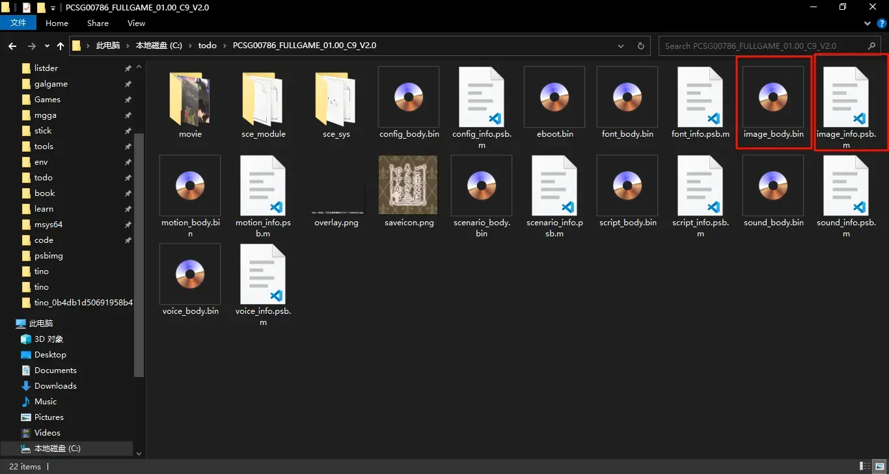Open the Share ribbon tab
This screenshot has width=889, height=474.
click(98, 23)
